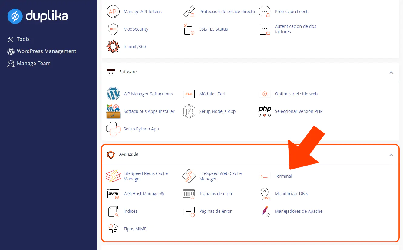Open LiteSpeed Web Cache Manager link
The height and width of the screenshot is (250, 403).
[220, 176]
